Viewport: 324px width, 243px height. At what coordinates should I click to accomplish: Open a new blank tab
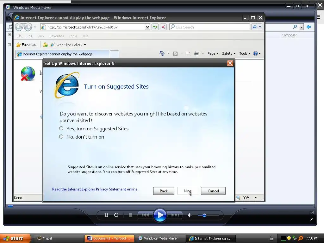pyautogui.click(x=115, y=54)
